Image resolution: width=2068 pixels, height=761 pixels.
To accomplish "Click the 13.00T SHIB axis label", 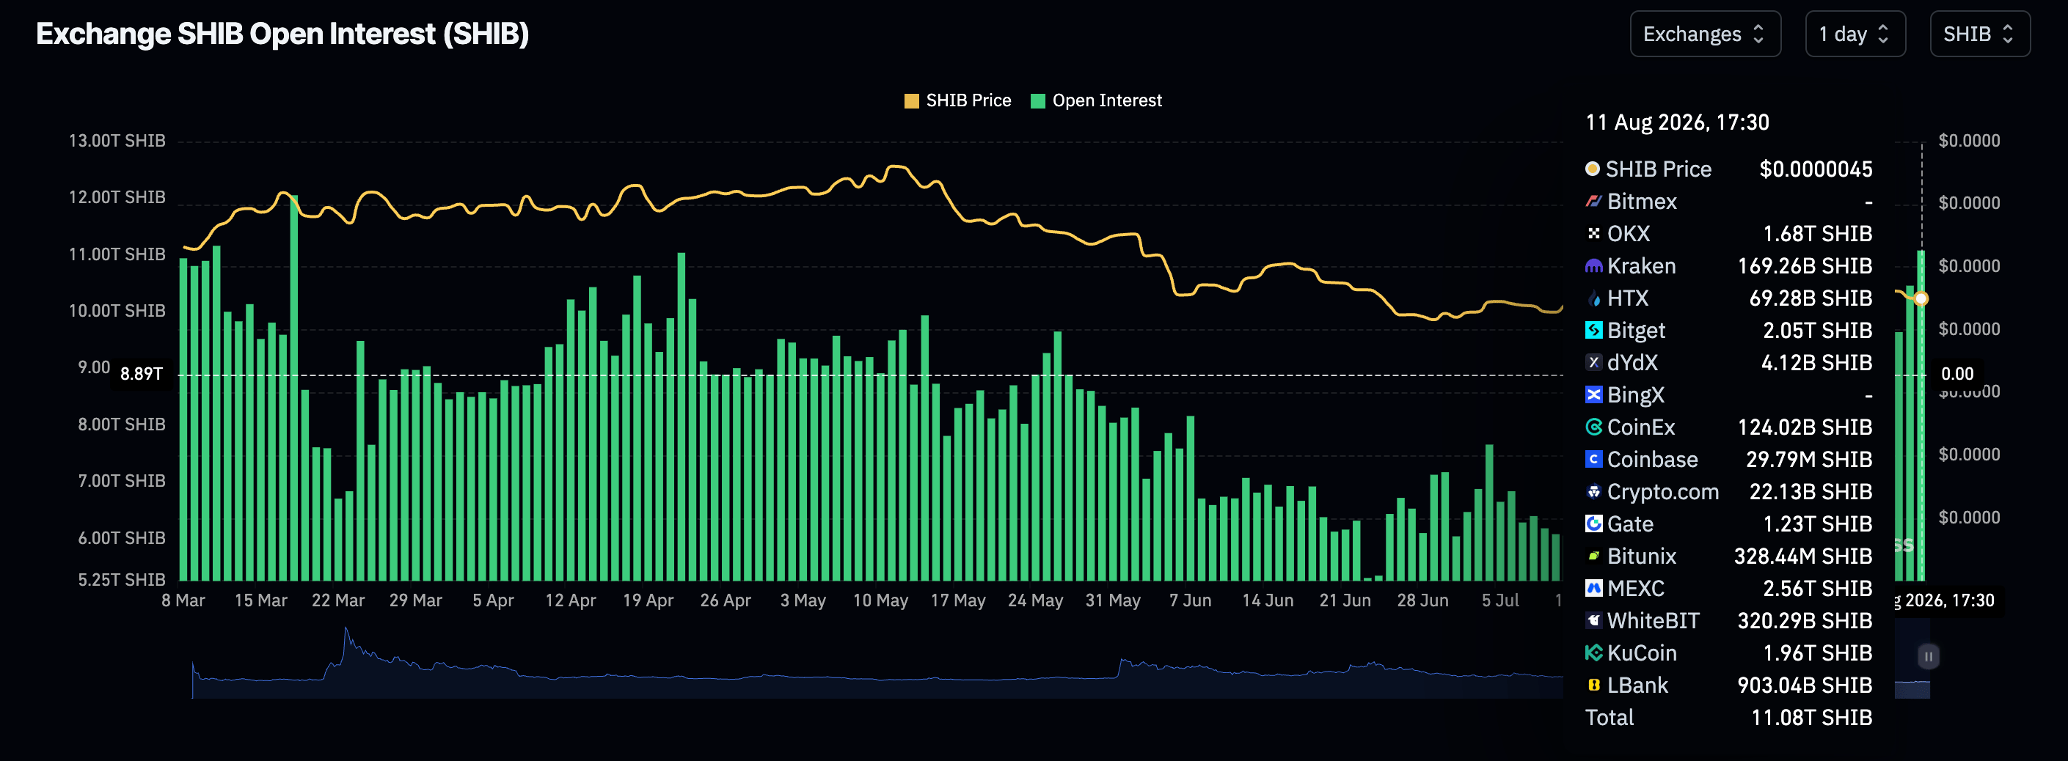I will (x=117, y=140).
